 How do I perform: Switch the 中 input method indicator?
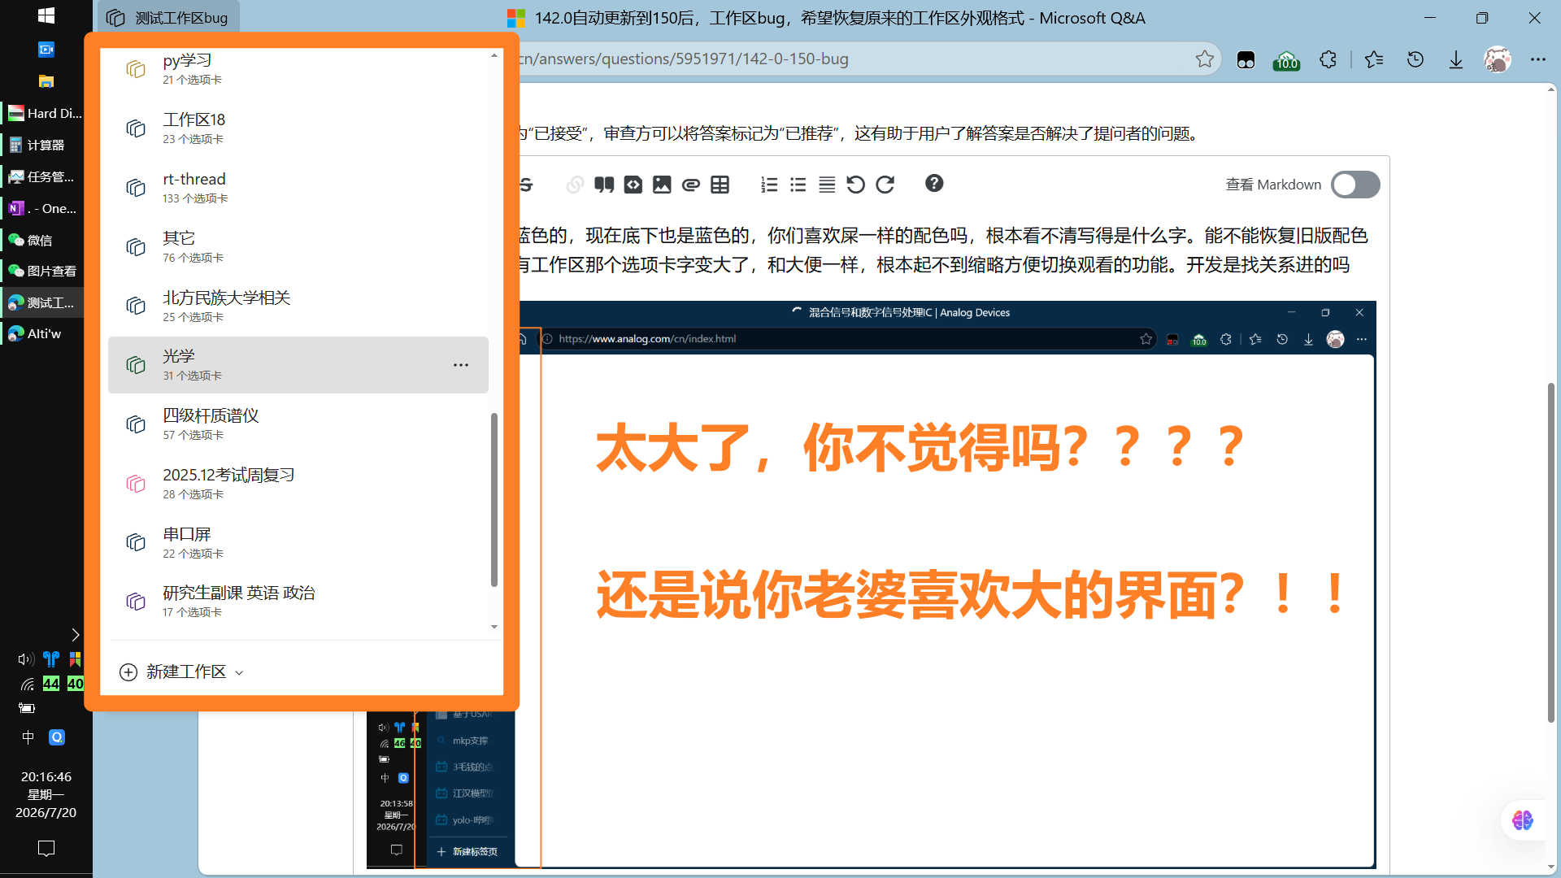click(28, 737)
